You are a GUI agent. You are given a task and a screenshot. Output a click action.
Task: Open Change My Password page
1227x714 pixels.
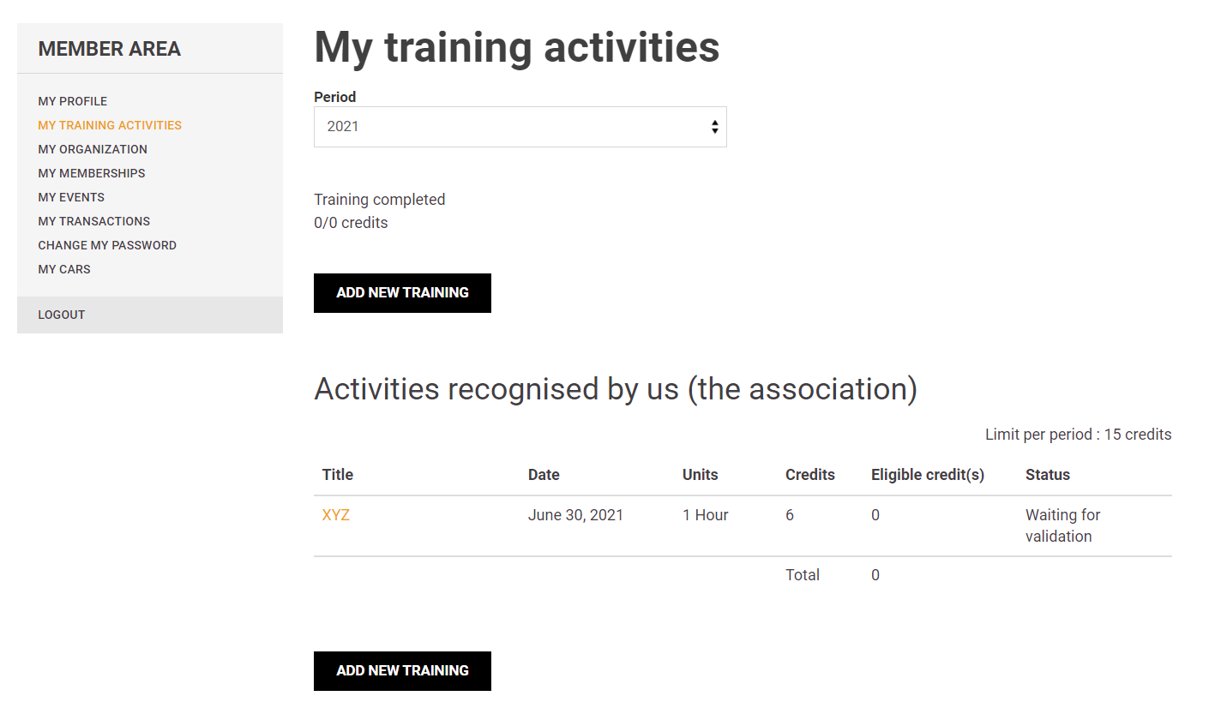pos(107,245)
